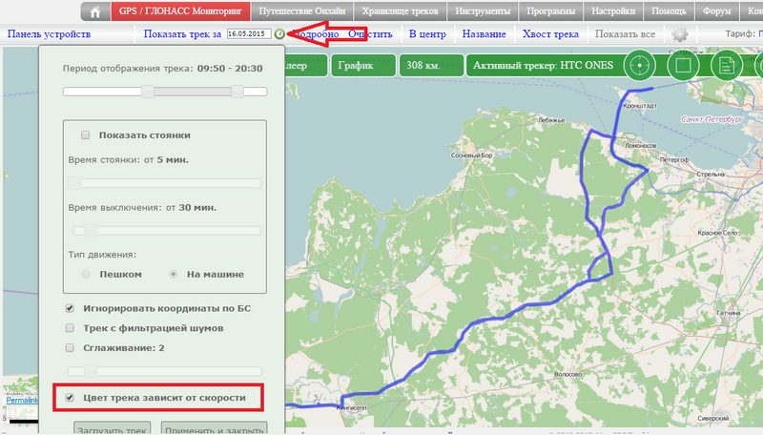Click the clock icon beside the date field

[x=278, y=34]
